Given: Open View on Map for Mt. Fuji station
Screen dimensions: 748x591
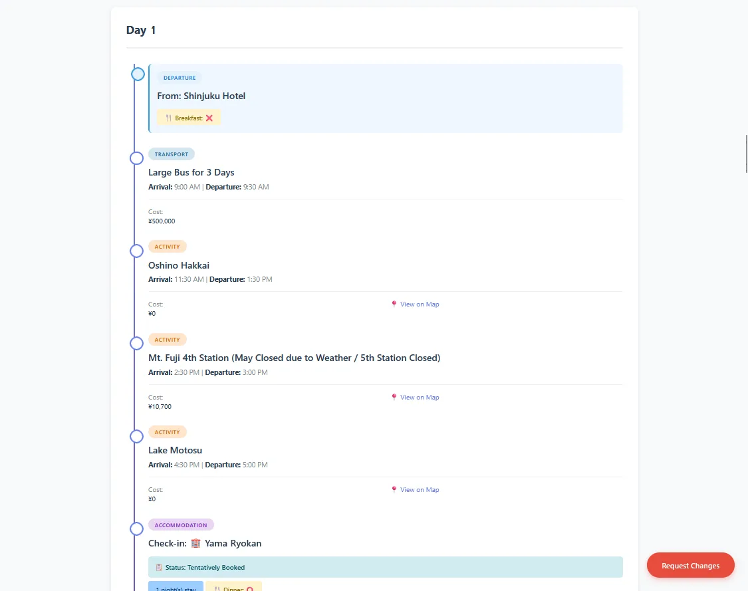Looking at the screenshot, I should (x=420, y=397).
